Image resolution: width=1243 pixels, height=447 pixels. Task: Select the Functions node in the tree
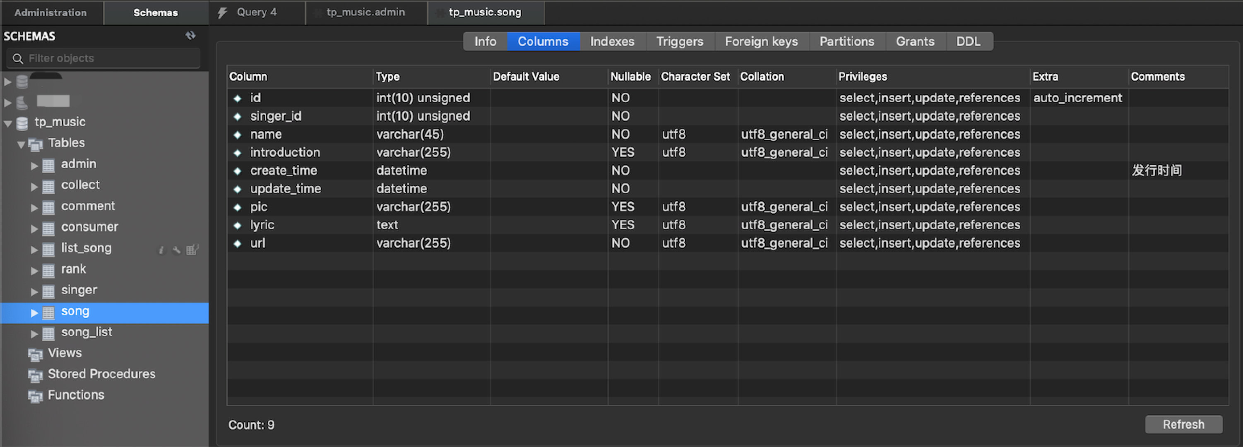(x=76, y=395)
